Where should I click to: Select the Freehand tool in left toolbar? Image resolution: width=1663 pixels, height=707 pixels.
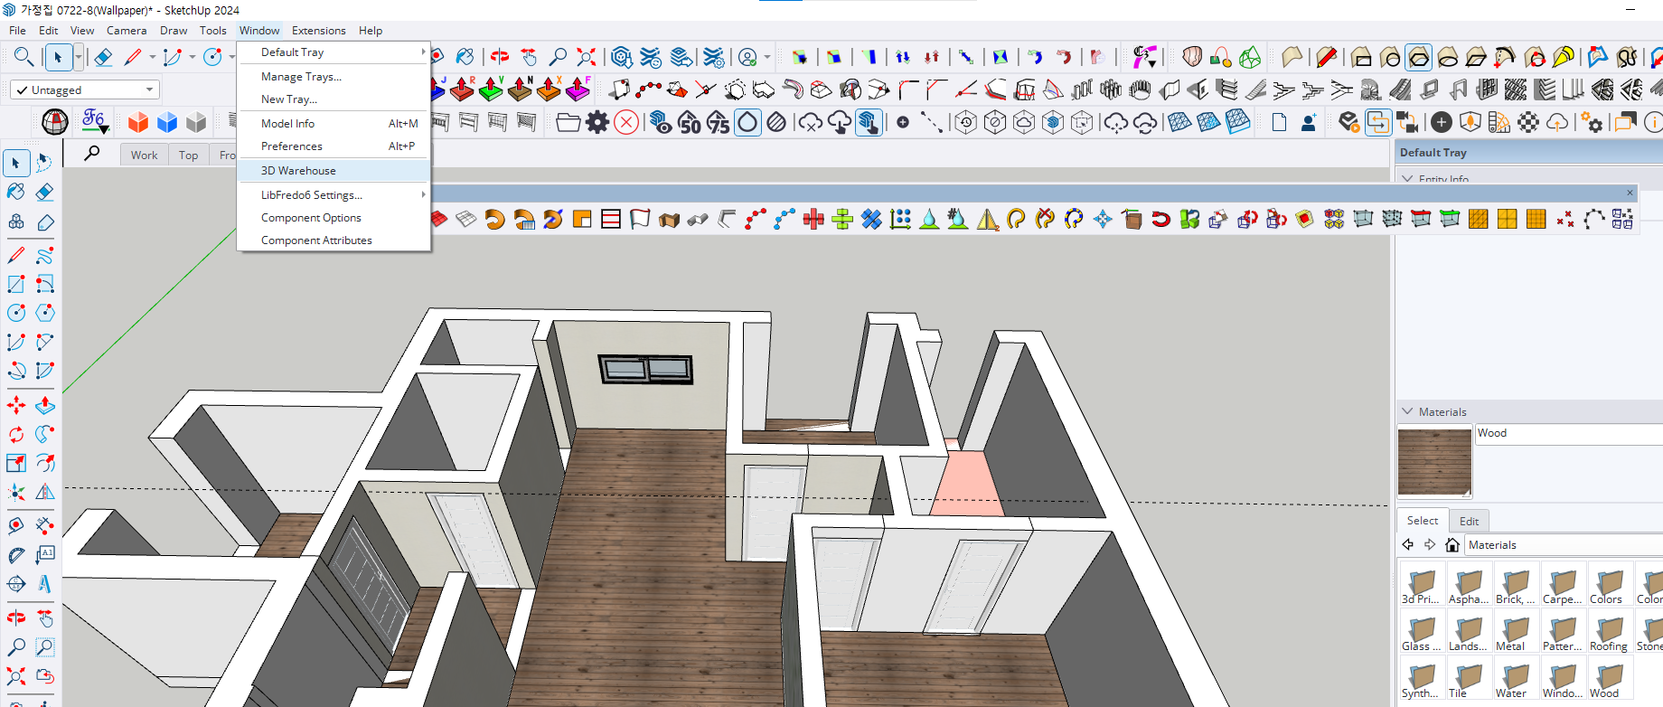pos(44,256)
